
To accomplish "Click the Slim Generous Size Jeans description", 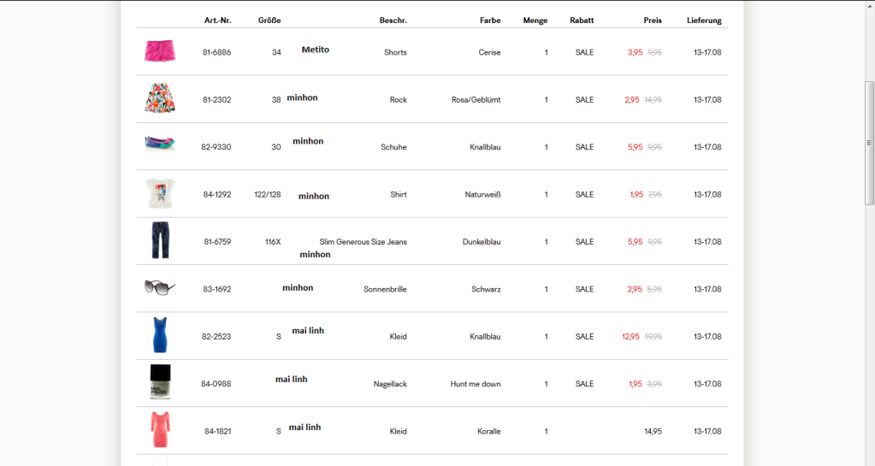I will coord(363,242).
